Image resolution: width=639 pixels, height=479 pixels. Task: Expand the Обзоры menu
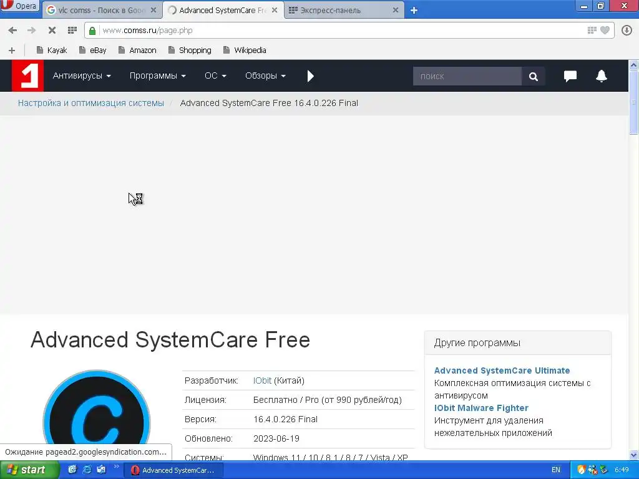click(x=265, y=75)
